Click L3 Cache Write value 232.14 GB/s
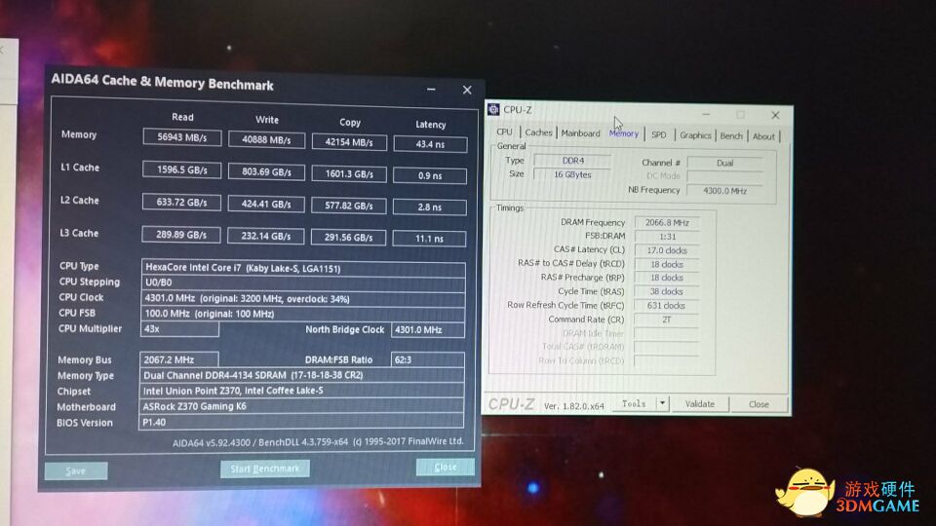This screenshot has width=936, height=526. pyautogui.click(x=266, y=236)
